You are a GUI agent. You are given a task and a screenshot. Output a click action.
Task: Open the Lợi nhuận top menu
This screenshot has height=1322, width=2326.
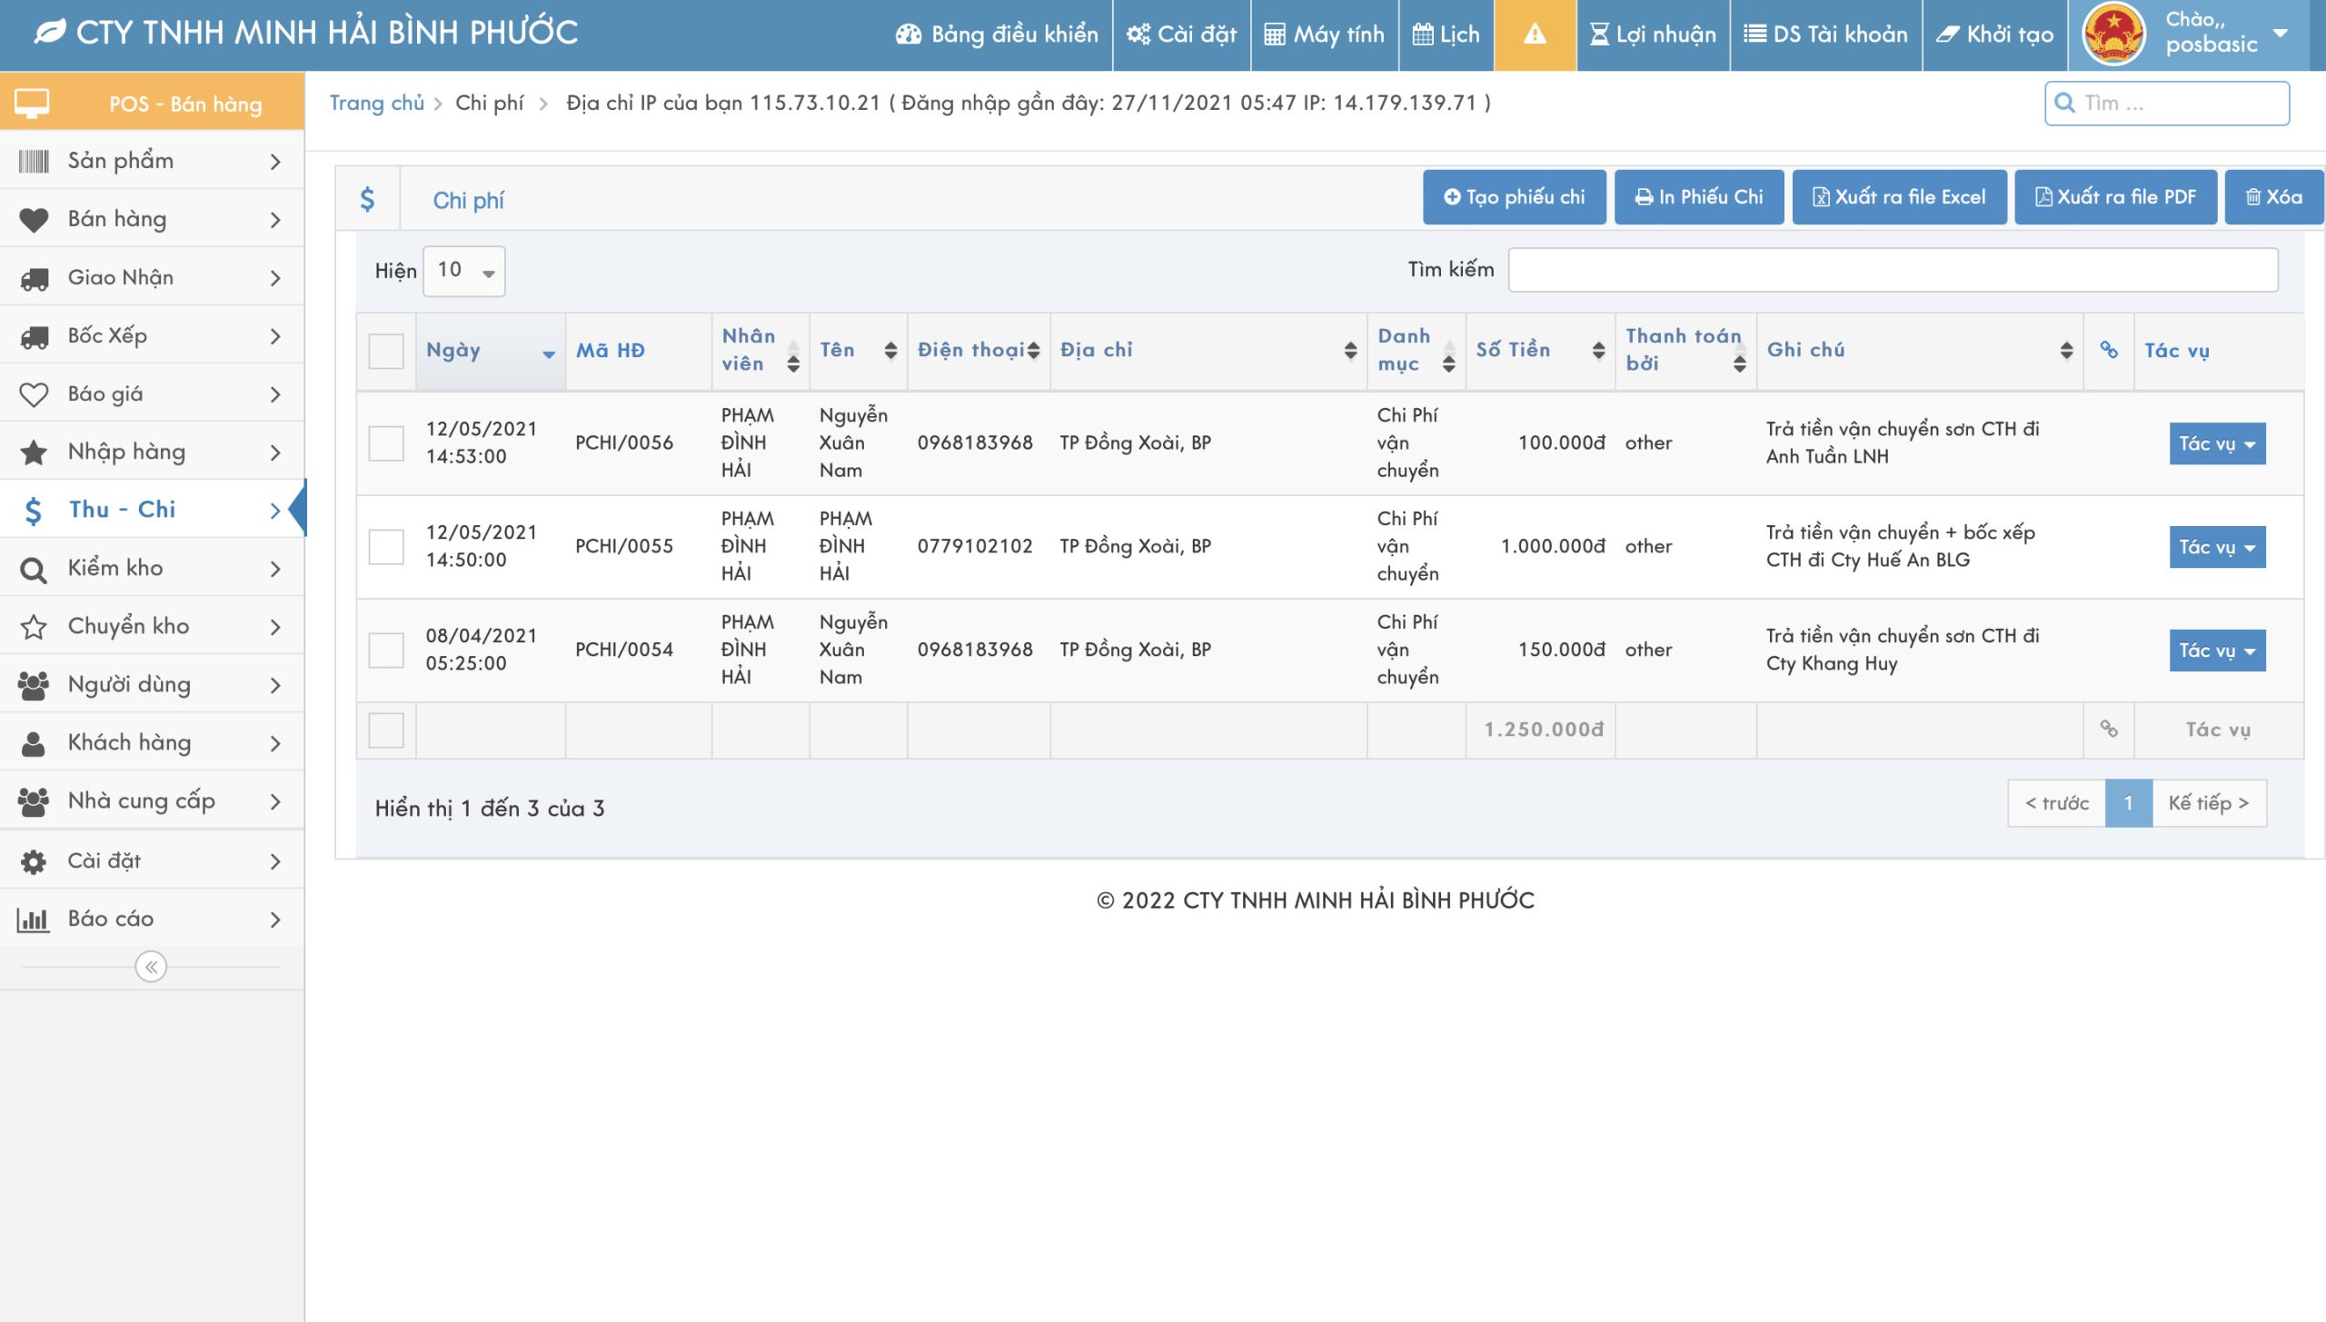pyautogui.click(x=1653, y=35)
